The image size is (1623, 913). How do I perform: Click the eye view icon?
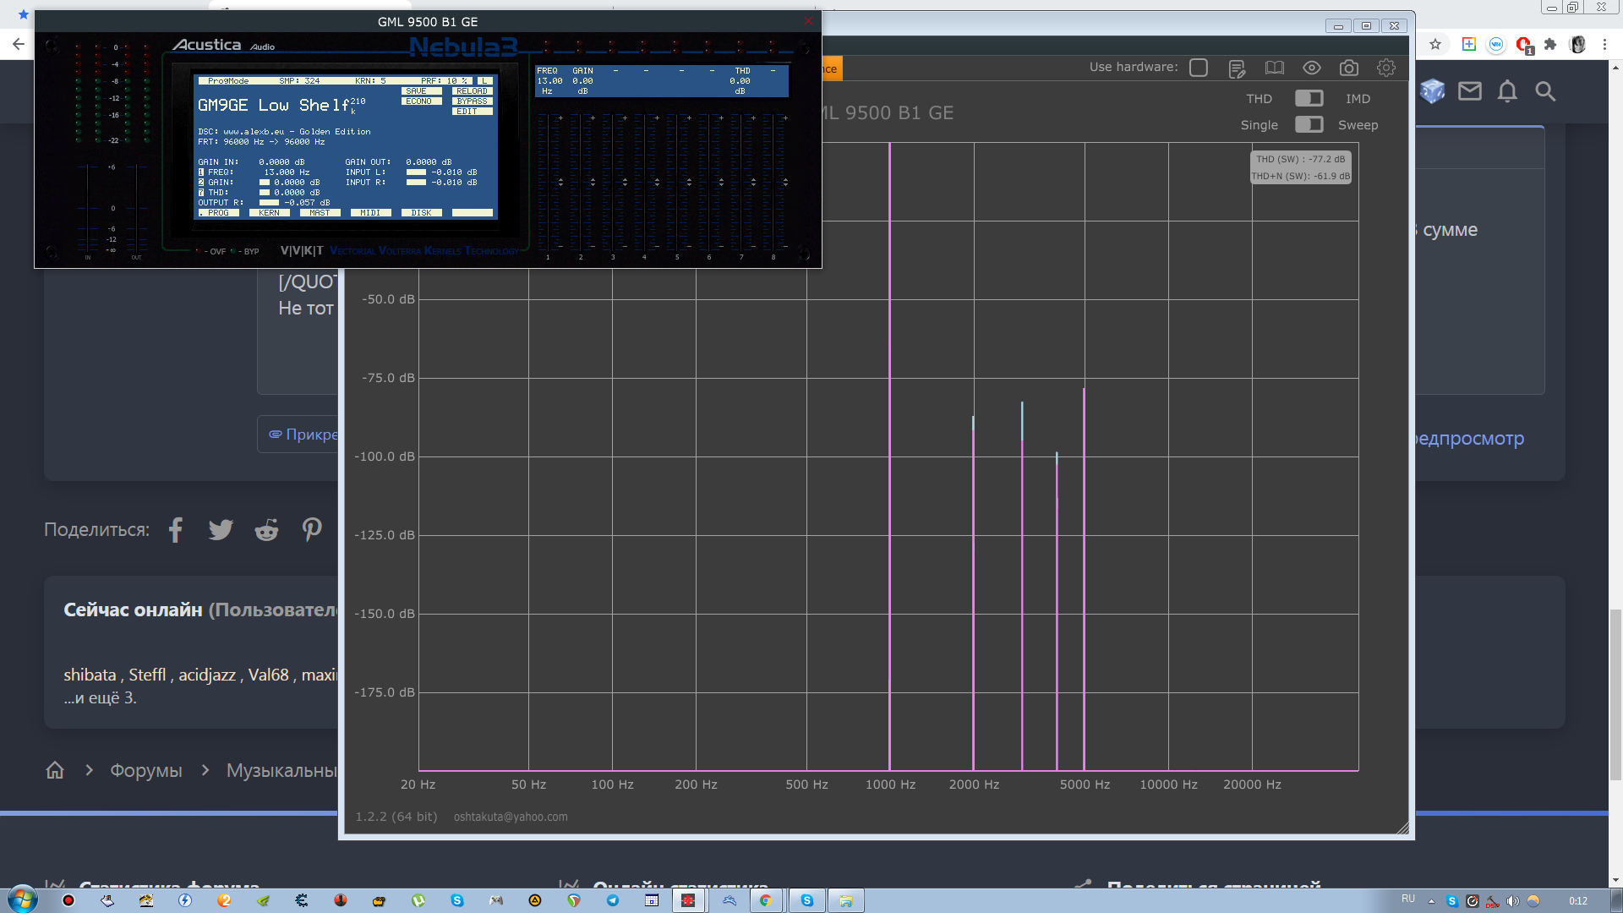pyautogui.click(x=1311, y=68)
